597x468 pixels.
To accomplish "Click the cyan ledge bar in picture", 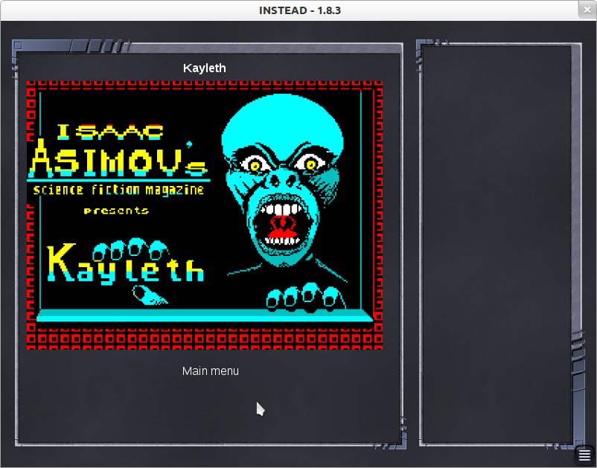I will point(205,315).
